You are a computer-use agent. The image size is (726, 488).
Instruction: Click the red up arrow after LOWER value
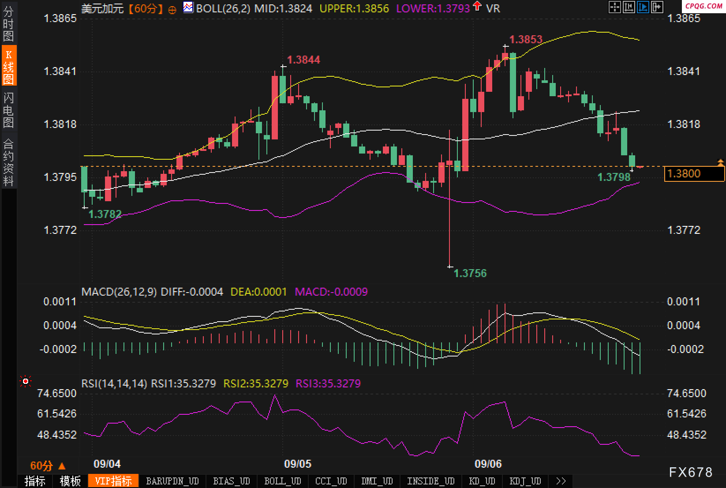(x=477, y=7)
